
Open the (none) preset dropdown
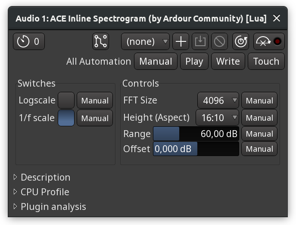click(145, 41)
